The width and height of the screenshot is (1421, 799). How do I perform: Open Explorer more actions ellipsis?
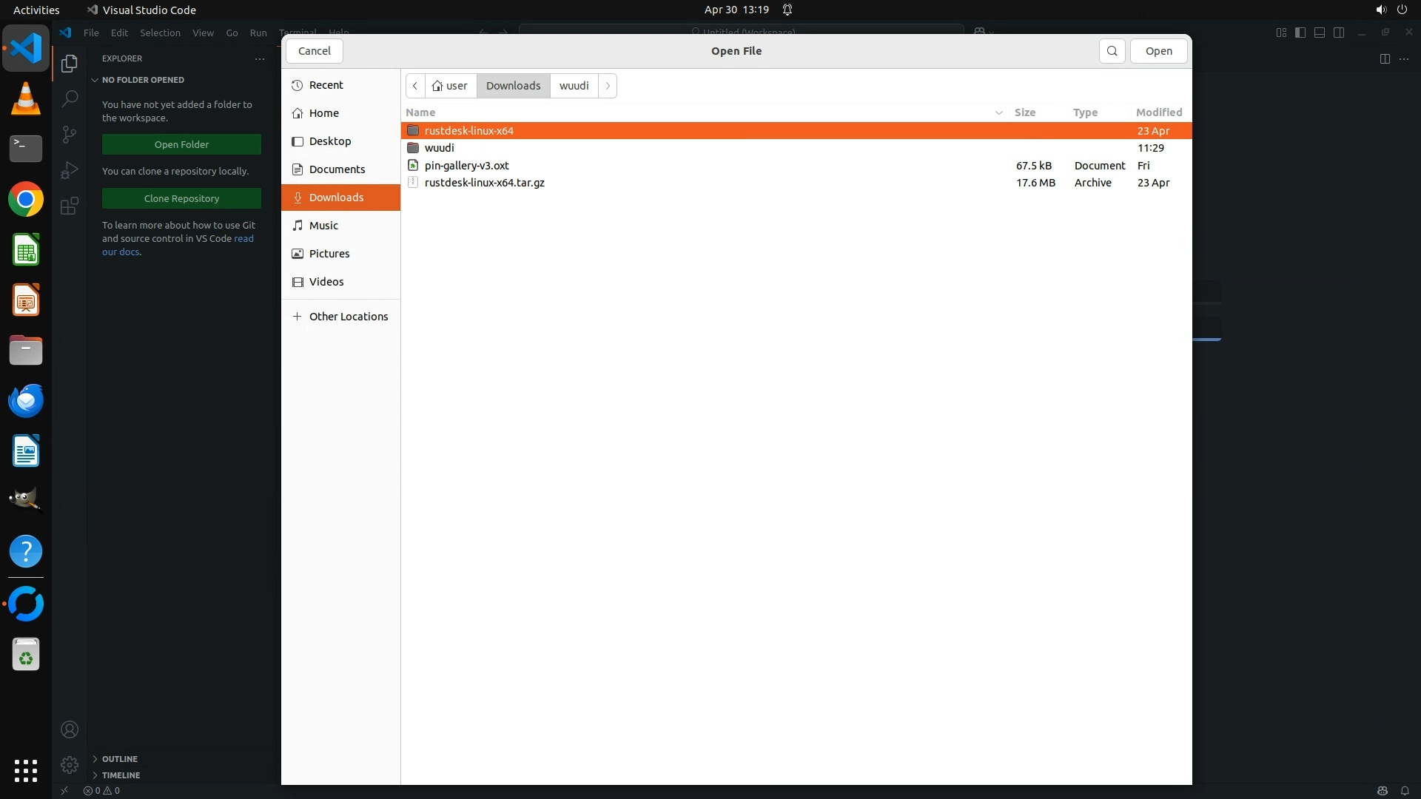pos(260,58)
